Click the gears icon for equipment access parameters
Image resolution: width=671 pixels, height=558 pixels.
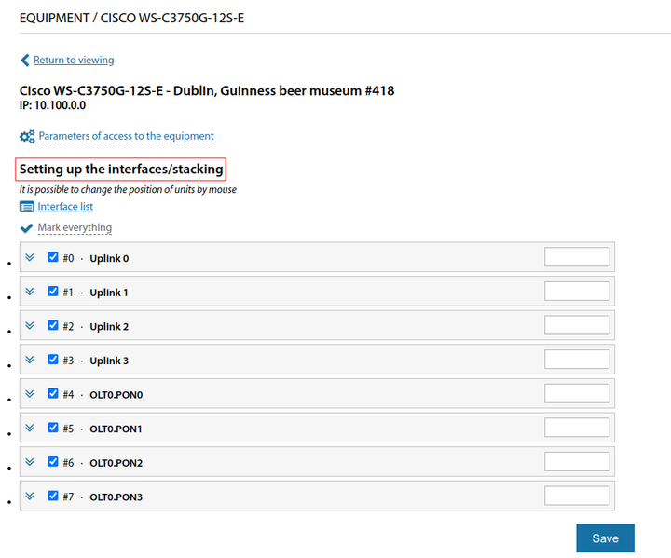click(x=27, y=137)
